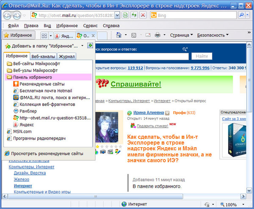Open the Quick Tabs grid icon

click(44, 36)
